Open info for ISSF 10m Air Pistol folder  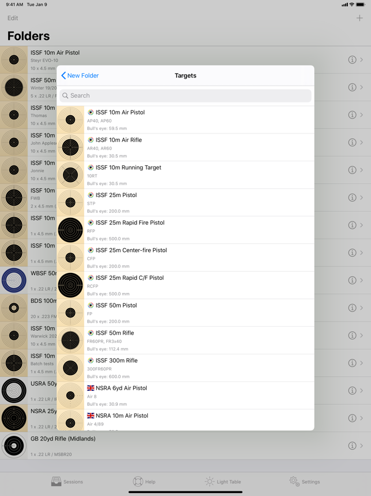tap(352, 60)
